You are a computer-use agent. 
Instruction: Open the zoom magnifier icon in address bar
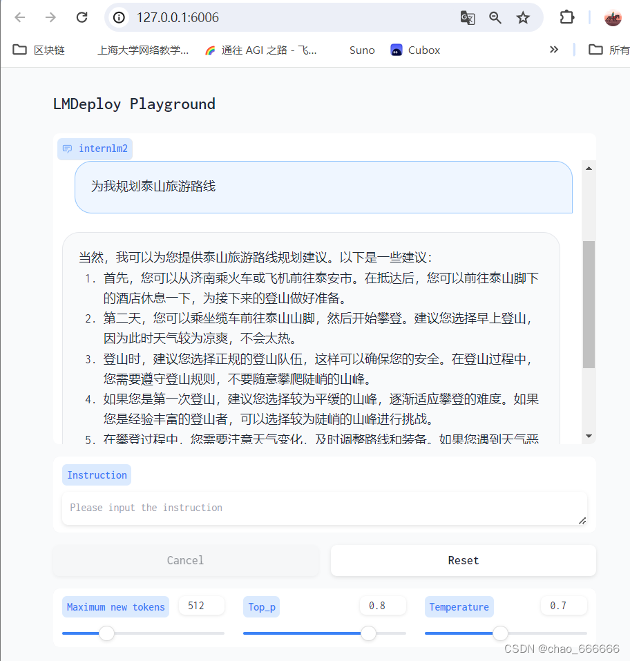[495, 18]
